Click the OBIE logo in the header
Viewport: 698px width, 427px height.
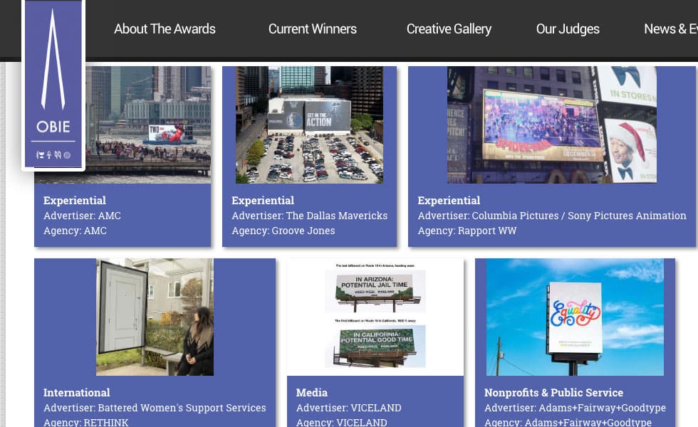[x=53, y=84]
